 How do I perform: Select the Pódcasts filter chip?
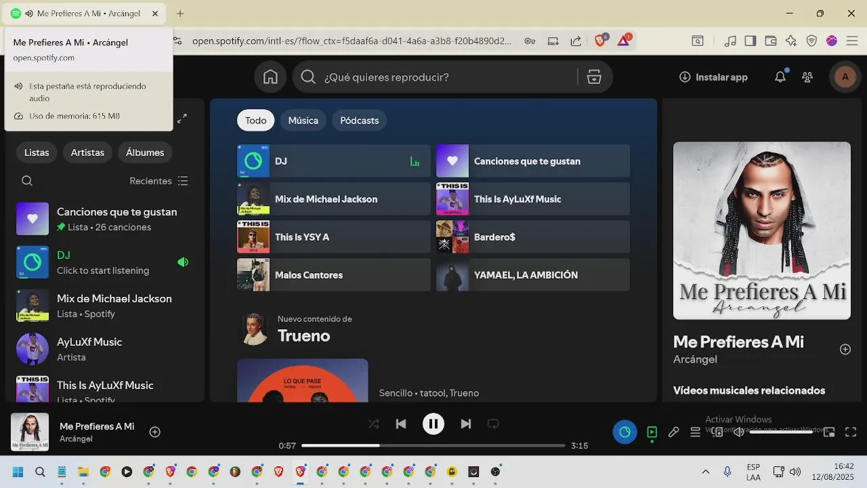360,121
